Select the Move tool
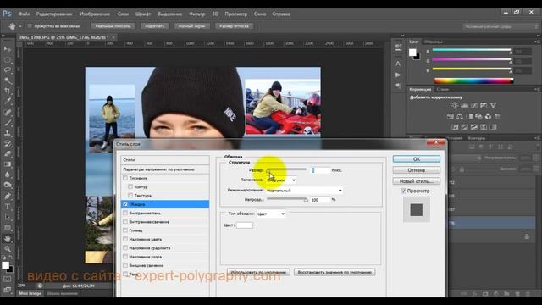This screenshot has width=542, height=305. (8, 49)
